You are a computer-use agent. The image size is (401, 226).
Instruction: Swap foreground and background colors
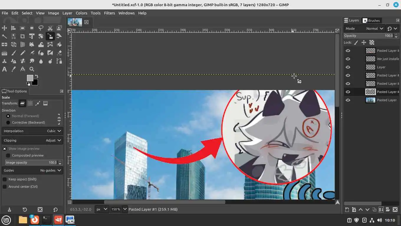pyautogui.click(x=36, y=77)
